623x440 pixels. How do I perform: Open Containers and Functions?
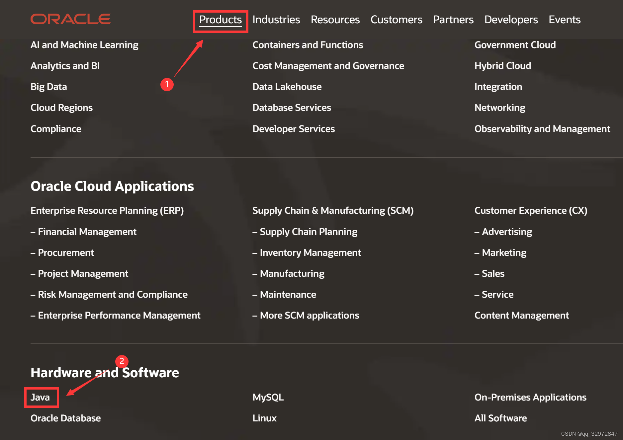[308, 45]
